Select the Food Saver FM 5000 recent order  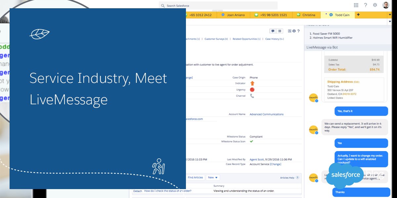tap(326, 34)
